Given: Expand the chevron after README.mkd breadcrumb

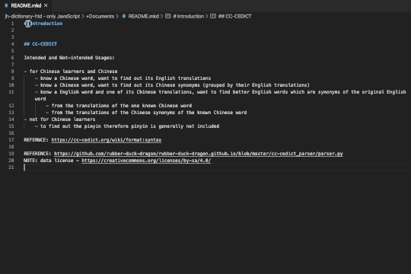Looking at the screenshot, I should click(161, 16).
